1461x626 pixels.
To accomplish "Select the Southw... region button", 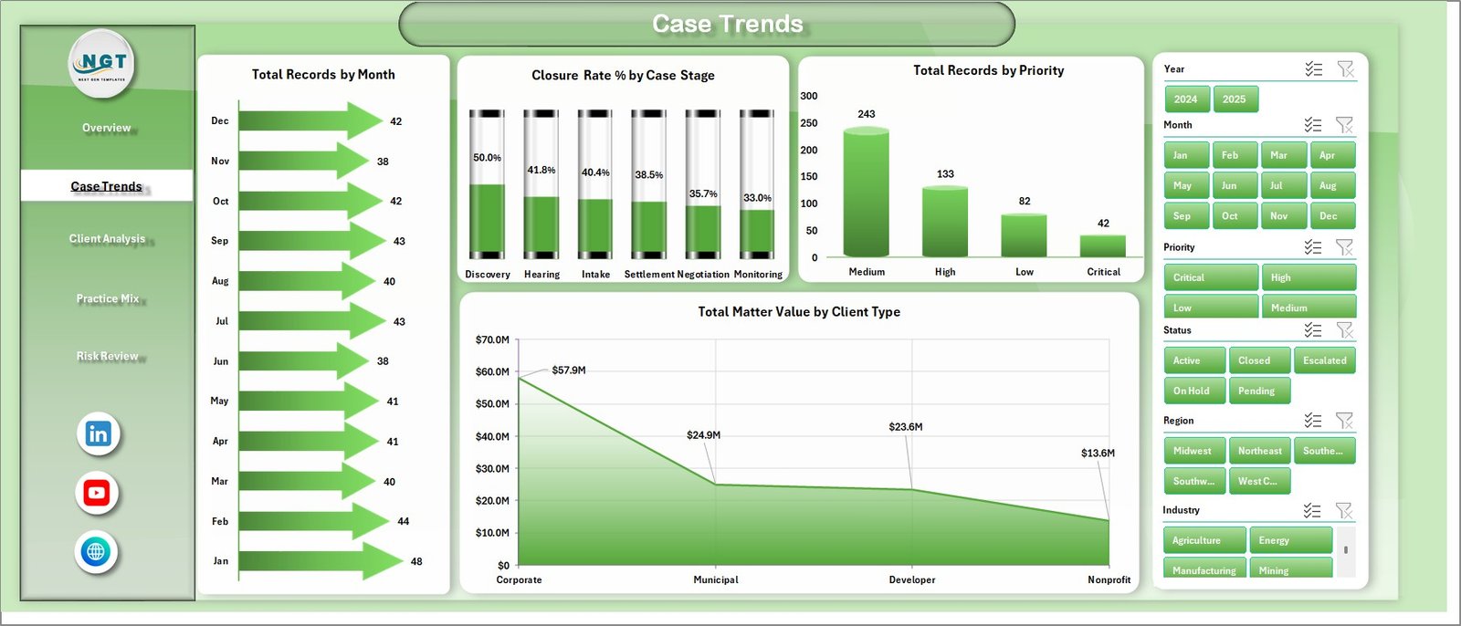I will pos(1195,481).
